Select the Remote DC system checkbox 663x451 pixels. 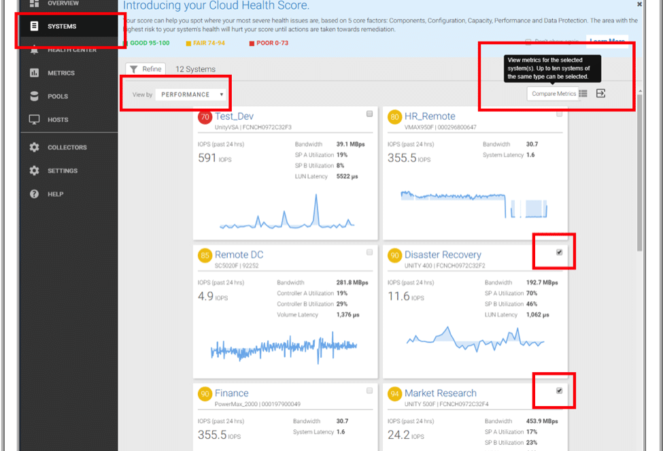pyautogui.click(x=369, y=252)
